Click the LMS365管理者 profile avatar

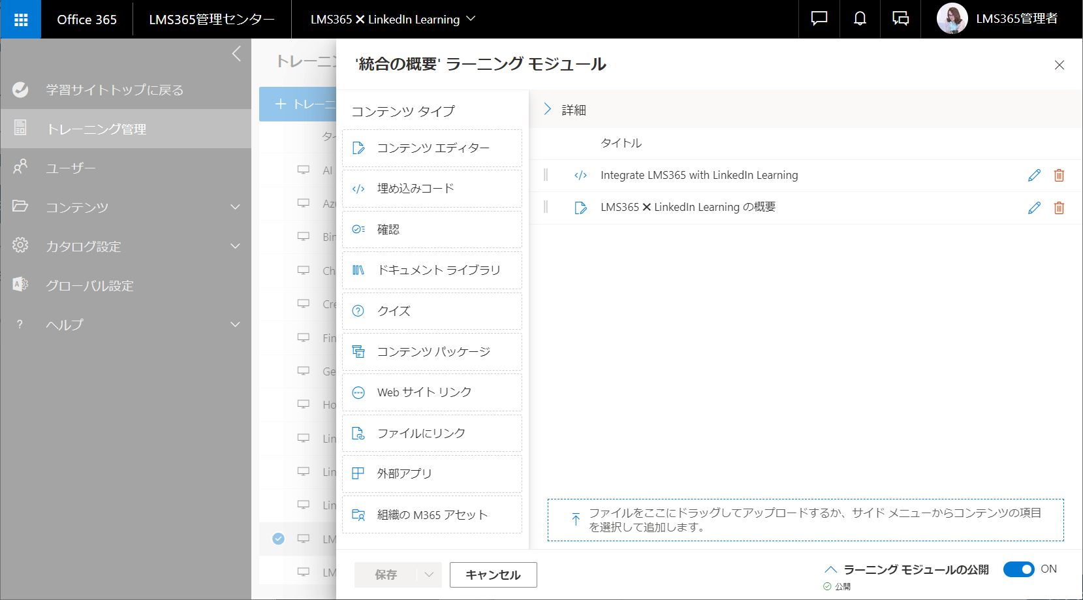coord(952,19)
